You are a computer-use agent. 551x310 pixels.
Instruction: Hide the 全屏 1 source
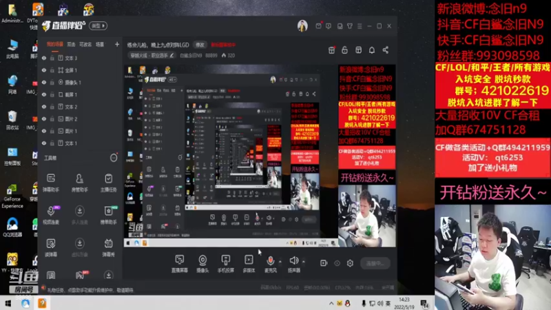pos(44,70)
